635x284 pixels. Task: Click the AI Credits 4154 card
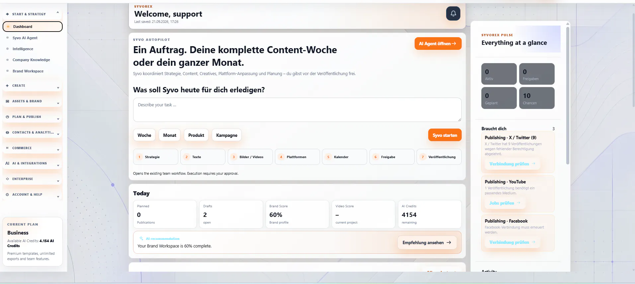tap(430, 214)
